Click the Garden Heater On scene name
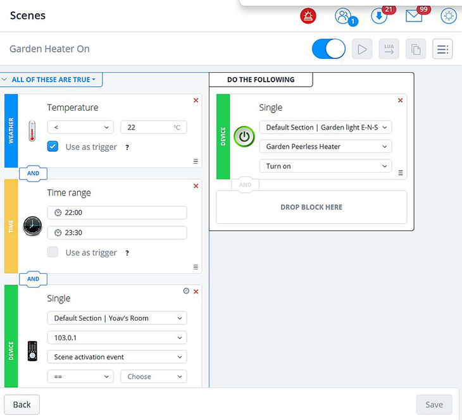Image resolution: width=462 pixels, height=420 pixels. click(49, 49)
